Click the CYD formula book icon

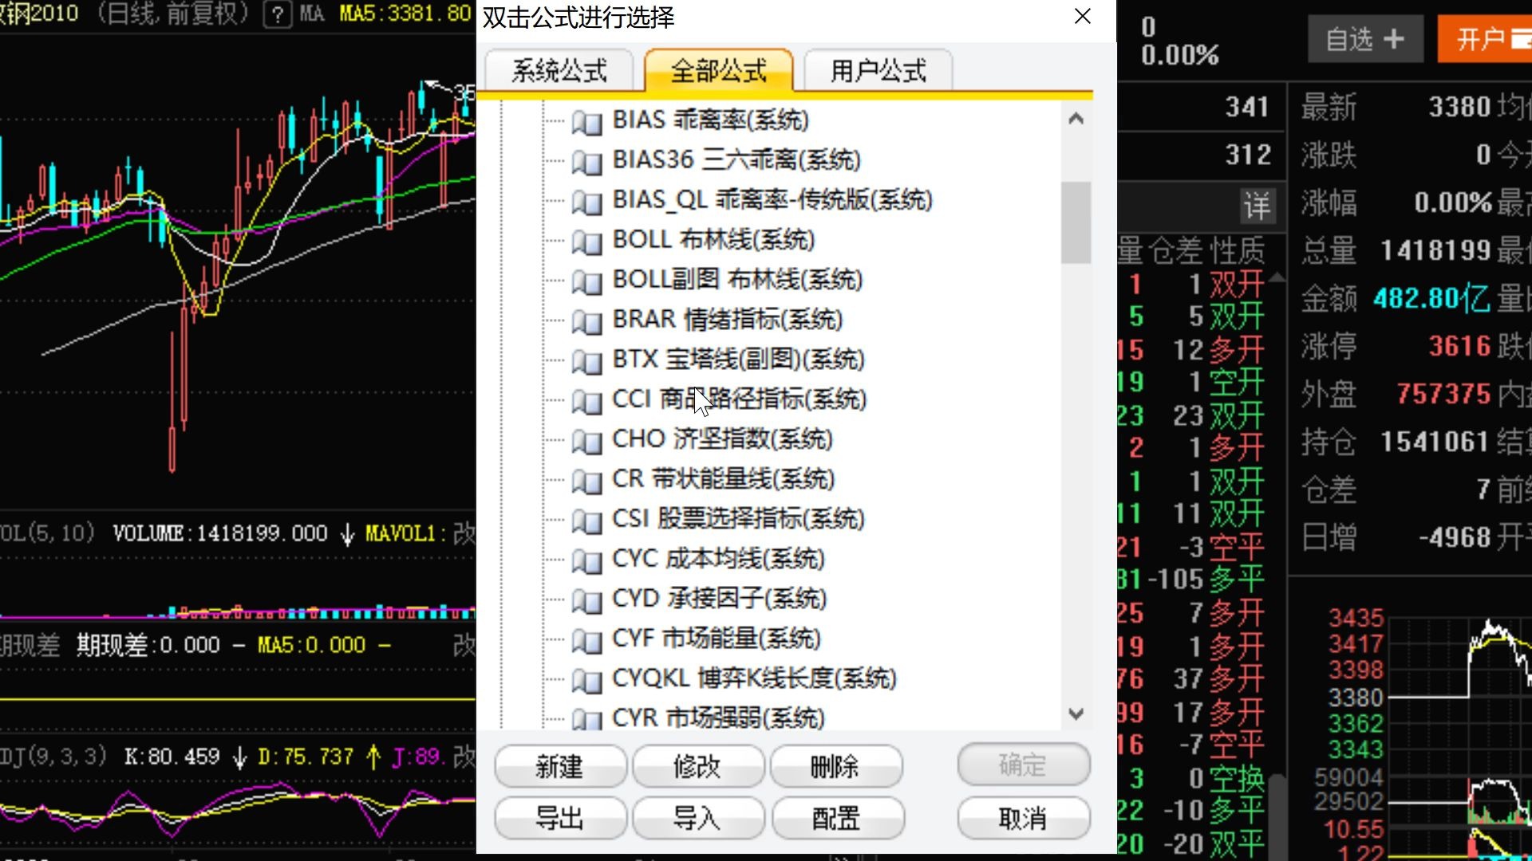coord(587,600)
